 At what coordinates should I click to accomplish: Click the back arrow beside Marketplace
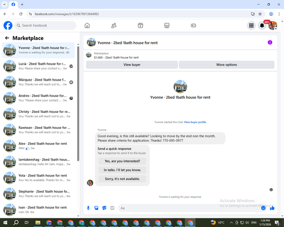pyautogui.click(x=7, y=38)
